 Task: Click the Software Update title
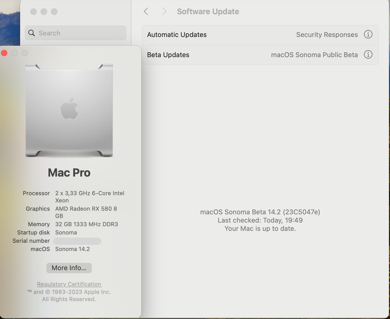tap(208, 12)
